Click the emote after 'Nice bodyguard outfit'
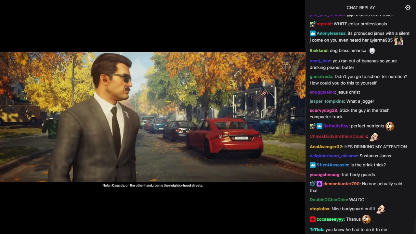 381,209
